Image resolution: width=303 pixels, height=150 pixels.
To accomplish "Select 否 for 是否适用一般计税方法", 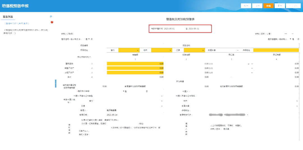I will point(90,39).
